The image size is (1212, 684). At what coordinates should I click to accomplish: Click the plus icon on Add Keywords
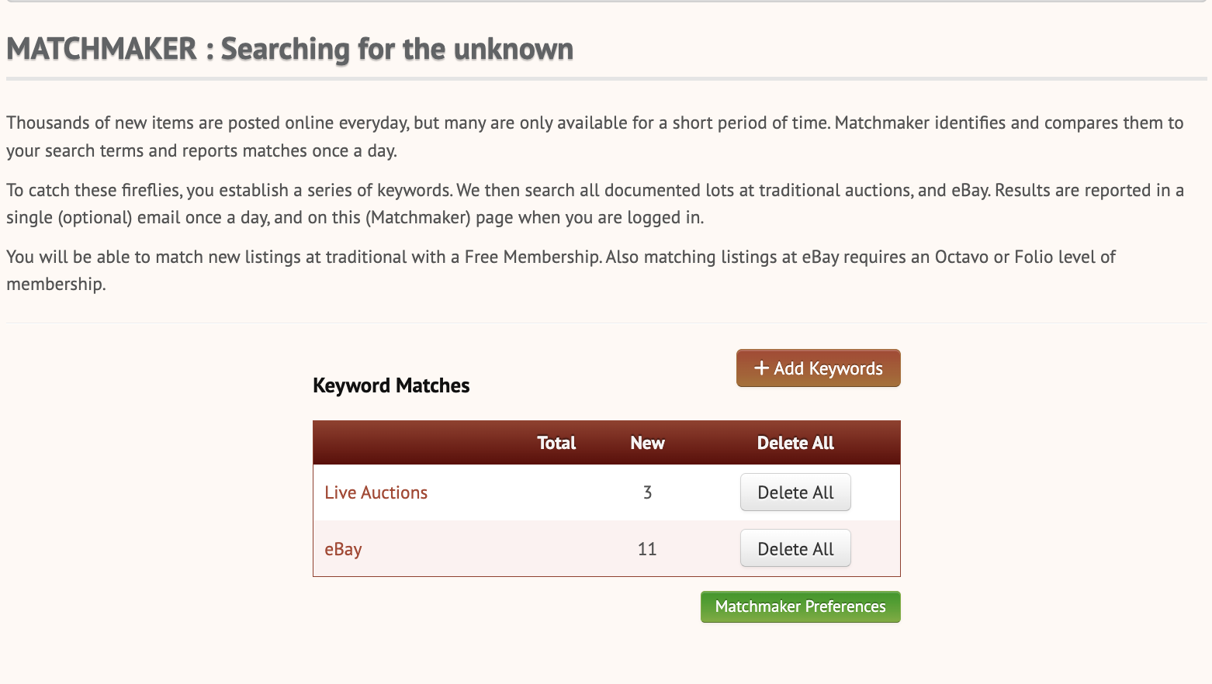click(760, 368)
